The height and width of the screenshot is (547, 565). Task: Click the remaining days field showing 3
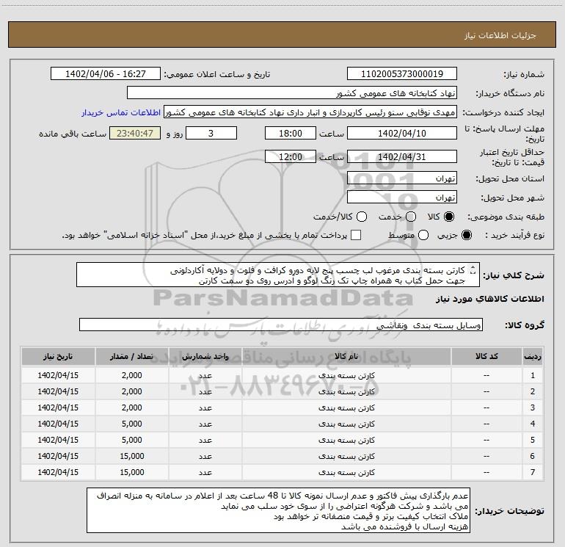tap(211, 133)
